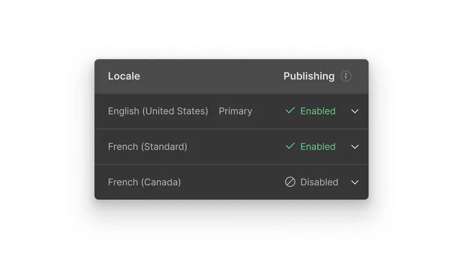Image resolution: width=463 pixels, height=258 pixels.
Task: Click blank middle area of French (Standard) row
Action: click(x=234, y=147)
